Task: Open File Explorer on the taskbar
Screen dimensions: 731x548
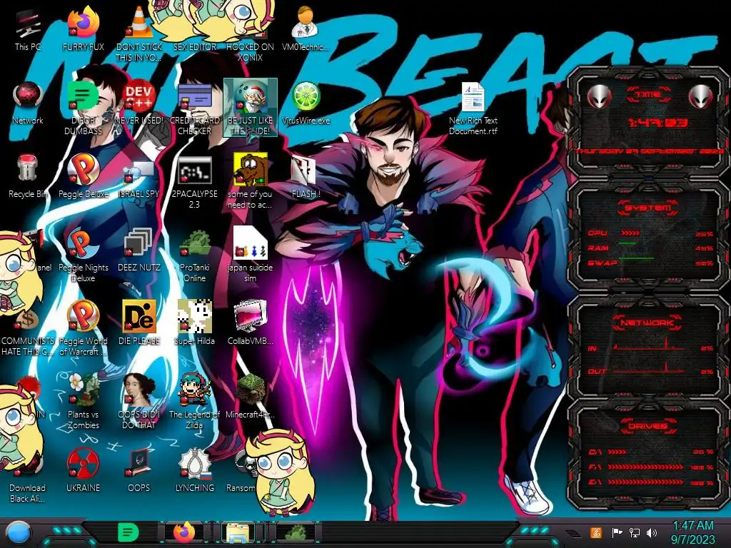Action: [238, 534]
